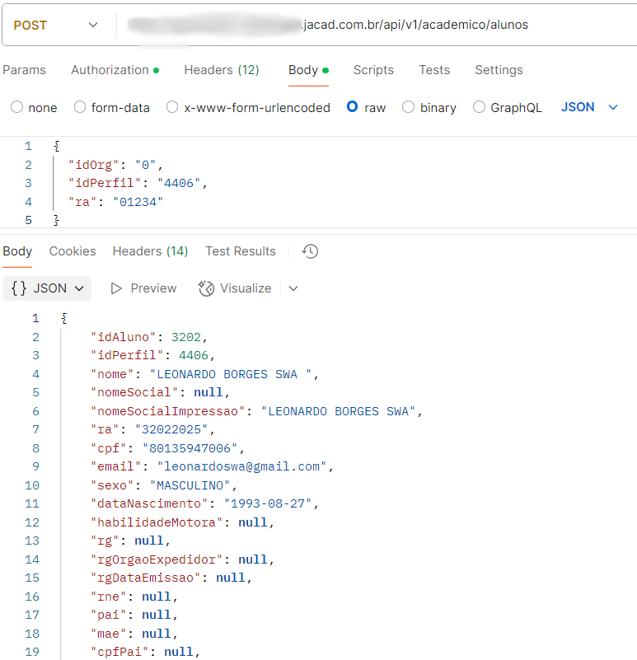The height and width of the screenshot is (660, 637).
Task: Open the response Headers (14) tab
Action: (x=150, y=251)
